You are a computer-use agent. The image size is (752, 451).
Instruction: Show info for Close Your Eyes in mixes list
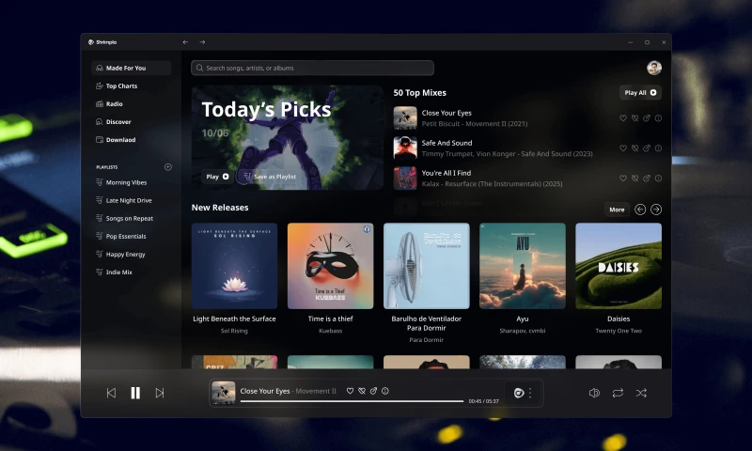tap(659, 118)
